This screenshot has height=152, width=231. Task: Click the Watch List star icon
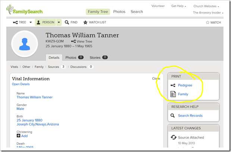coord(85,22)
